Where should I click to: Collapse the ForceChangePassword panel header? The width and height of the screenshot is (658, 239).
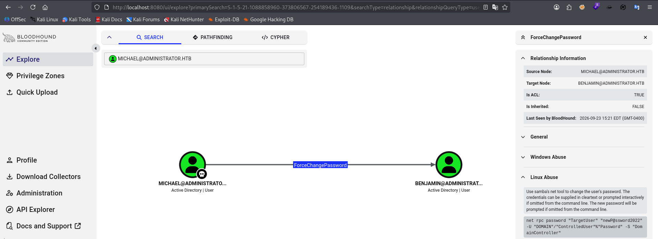tap(523, 37)
